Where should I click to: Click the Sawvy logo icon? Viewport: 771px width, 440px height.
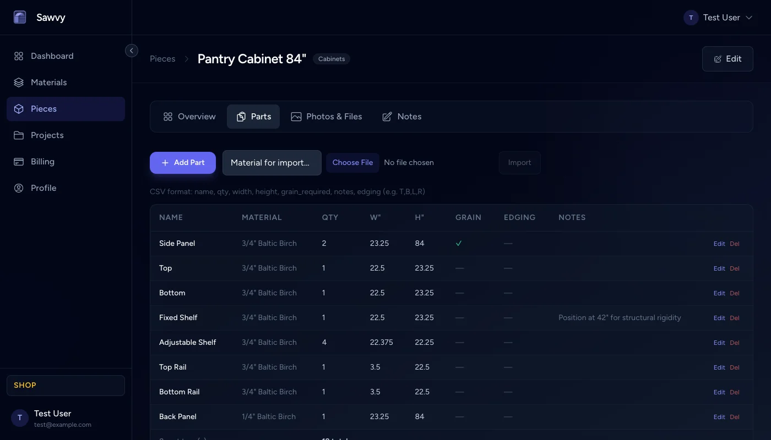click(x=20, y=17)
